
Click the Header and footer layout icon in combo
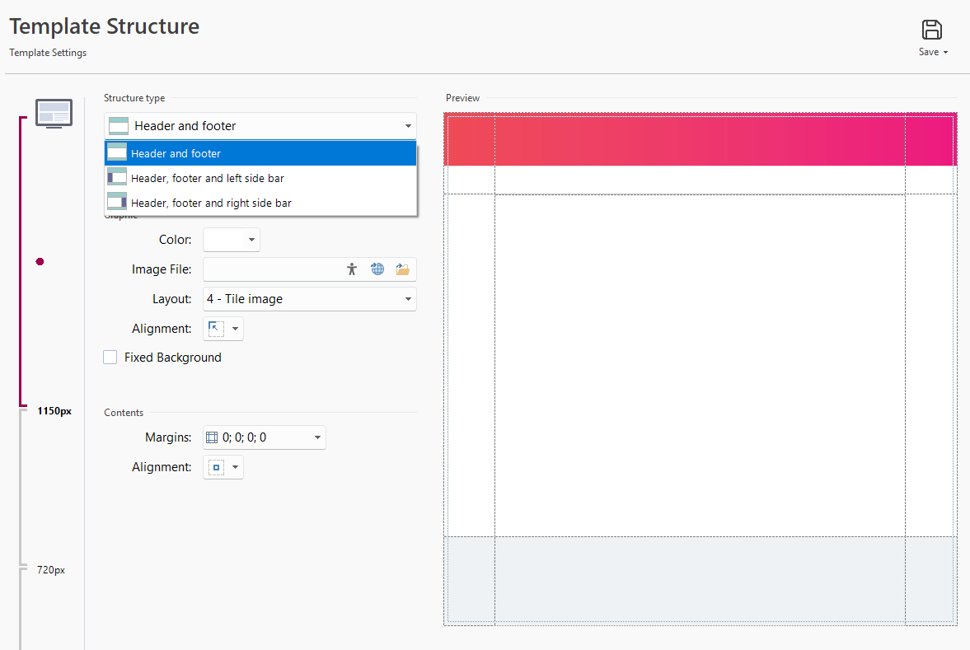click(118, 126)
